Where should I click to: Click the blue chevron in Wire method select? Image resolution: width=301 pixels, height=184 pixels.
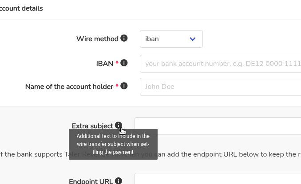(x=193, y=39)
